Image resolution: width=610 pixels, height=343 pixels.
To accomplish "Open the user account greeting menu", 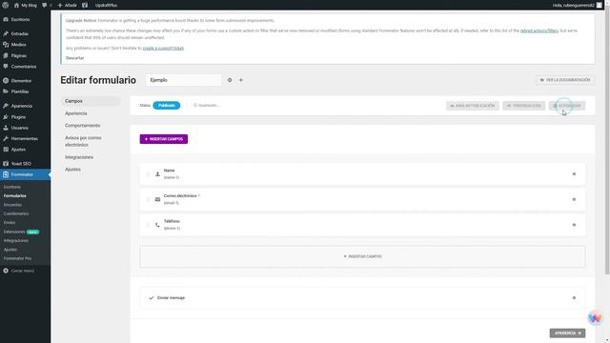I will click(577, 5).
